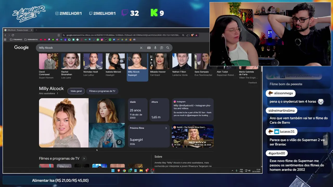This screenshot has width=333, height=187.
Task: Select the Visão geral tab
Action: [76, 91]
